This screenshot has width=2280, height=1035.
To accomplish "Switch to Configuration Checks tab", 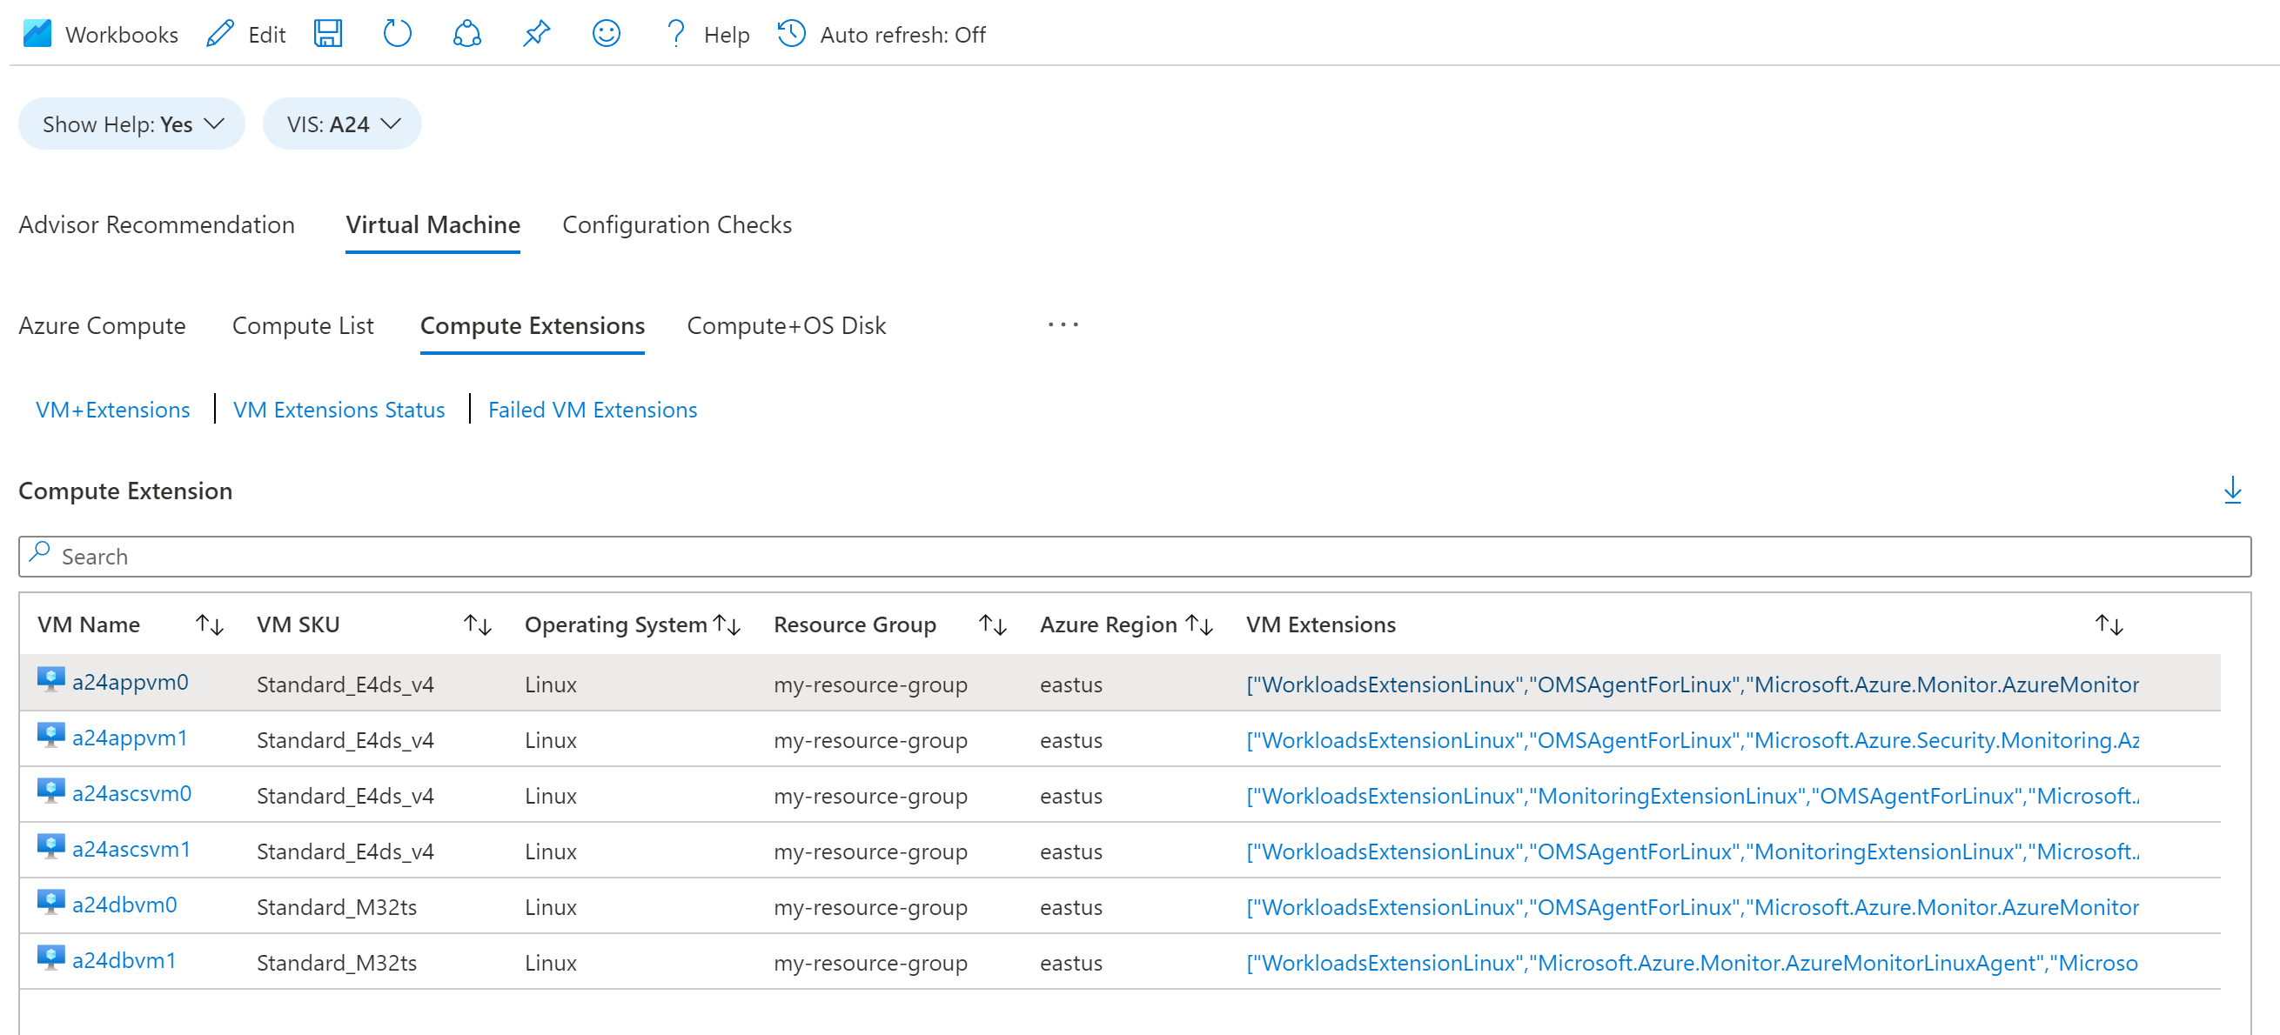I will 676,224.
